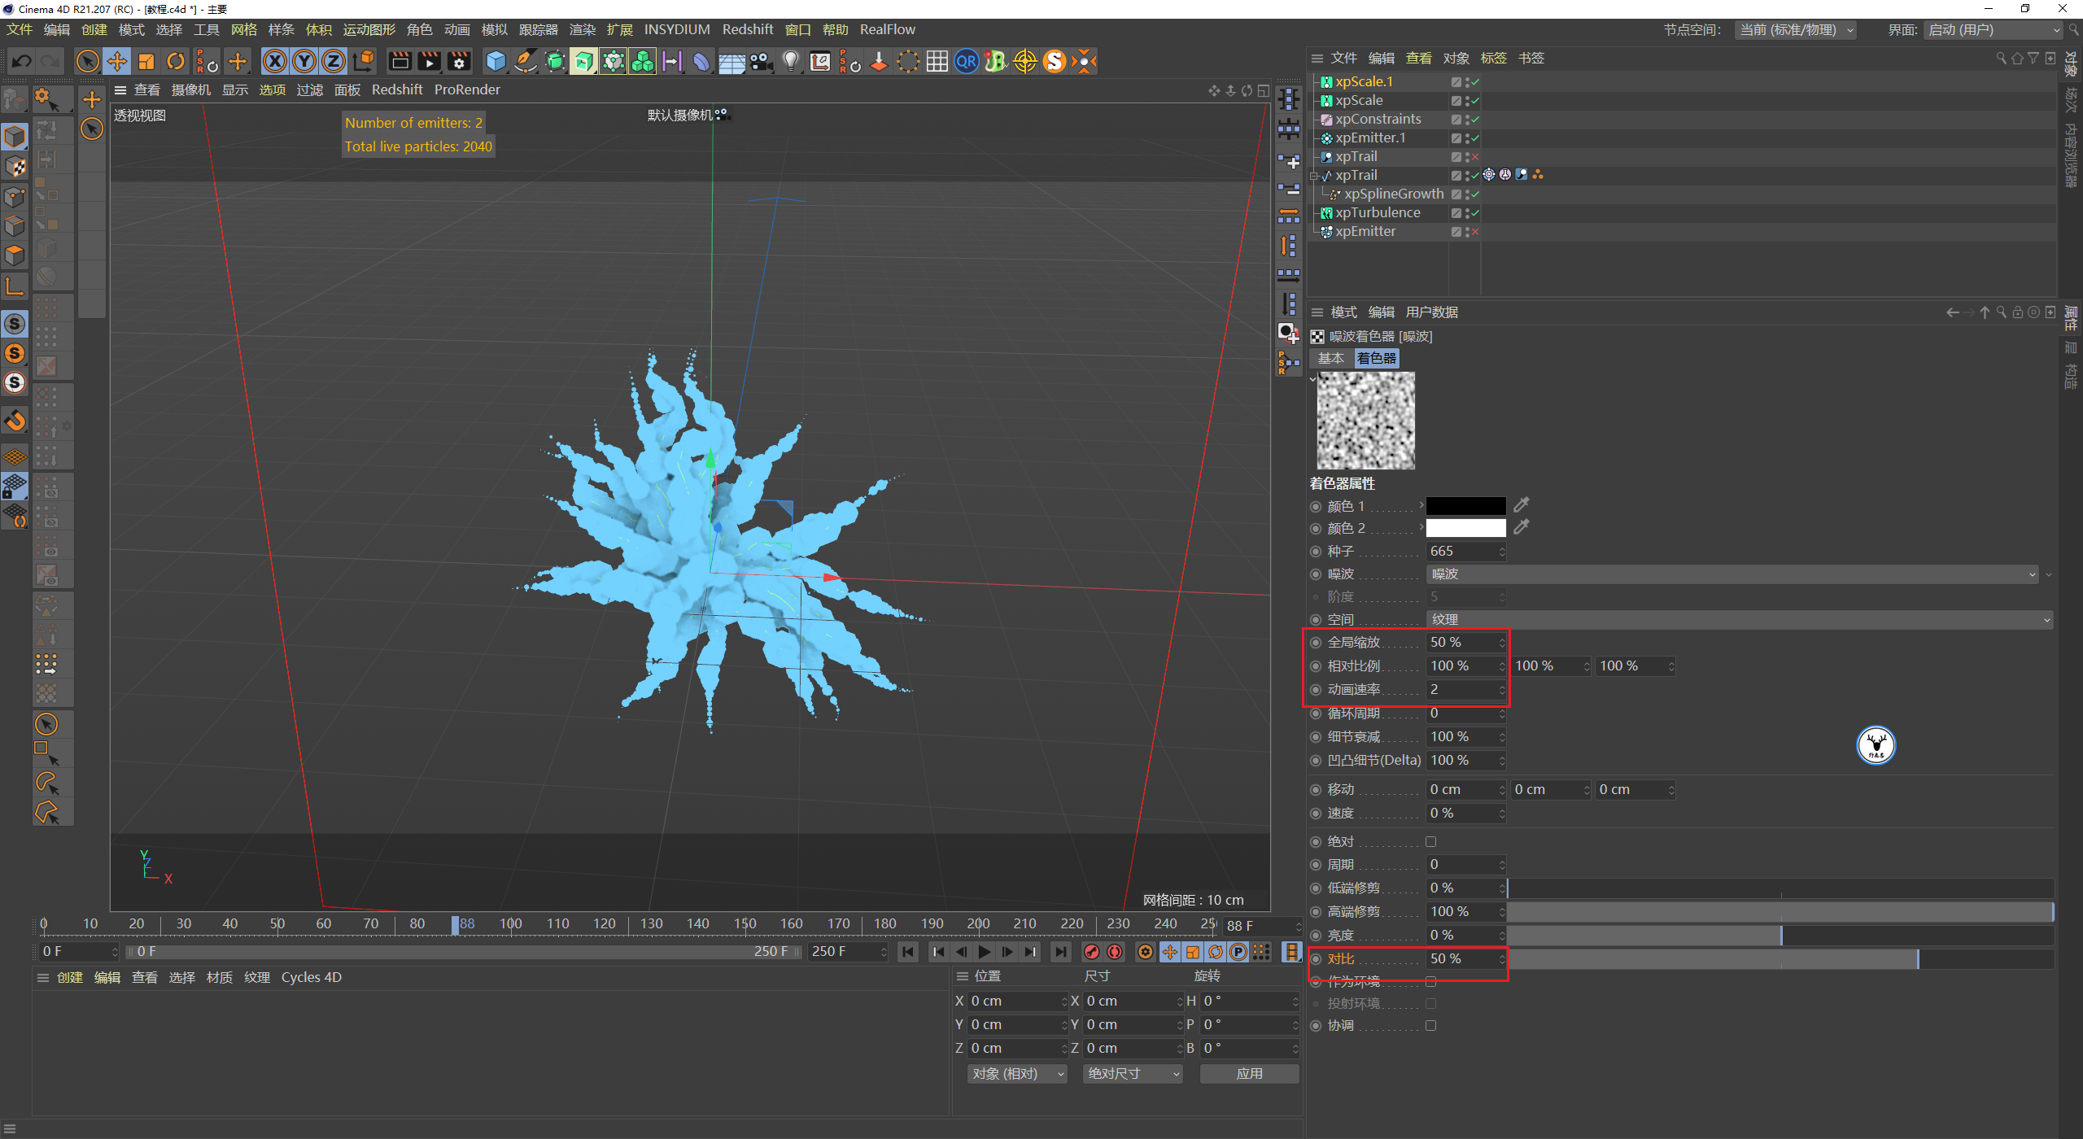Click the Axis mode L icon

pyautogui.click(x=15, y=286)
